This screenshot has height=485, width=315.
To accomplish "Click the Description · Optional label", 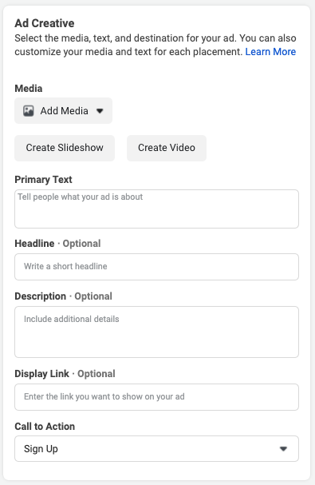I will (63, 296).
